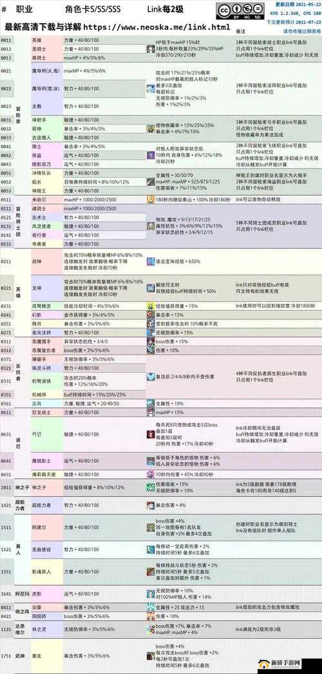The width and height of the screenshot is (322, 674).
Task: Click the 狂龙战士 icon beside 'maxHP + 15%'
Action: click(x=151, y=413)
